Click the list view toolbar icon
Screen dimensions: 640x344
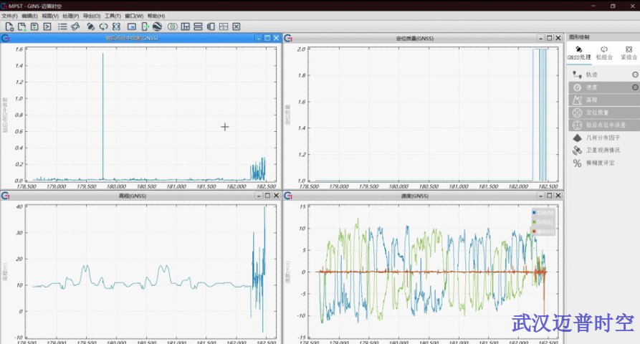pos(62,27)
